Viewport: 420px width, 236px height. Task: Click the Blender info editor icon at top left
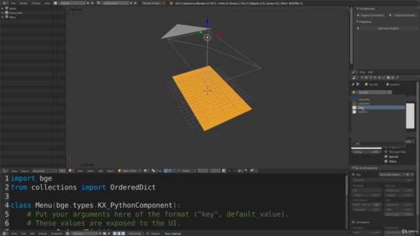click(x=5, y=3)
